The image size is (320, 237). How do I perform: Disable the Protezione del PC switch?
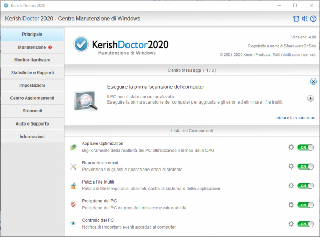pos(305,205)
